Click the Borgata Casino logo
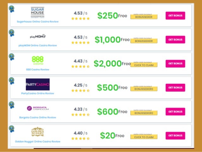The width and height of the screenshot is (202, 152). [38, 108]
